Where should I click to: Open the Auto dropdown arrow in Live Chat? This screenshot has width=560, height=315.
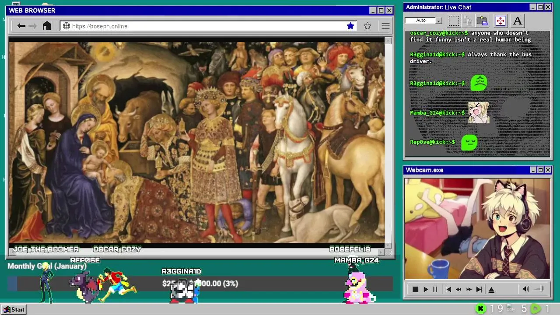[x=439, y=21]
